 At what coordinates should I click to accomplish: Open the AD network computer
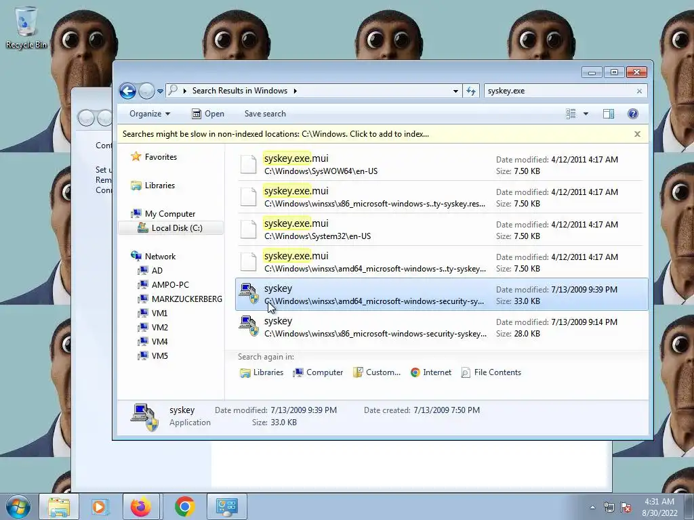point(150,271)
